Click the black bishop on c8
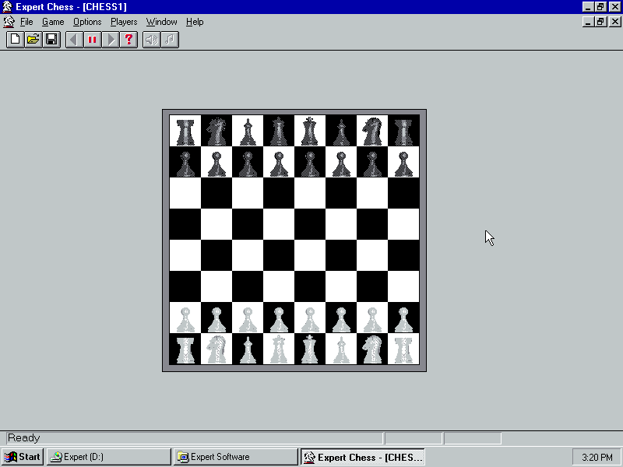Viewport: 623px width, 467px height. point(248,131)
